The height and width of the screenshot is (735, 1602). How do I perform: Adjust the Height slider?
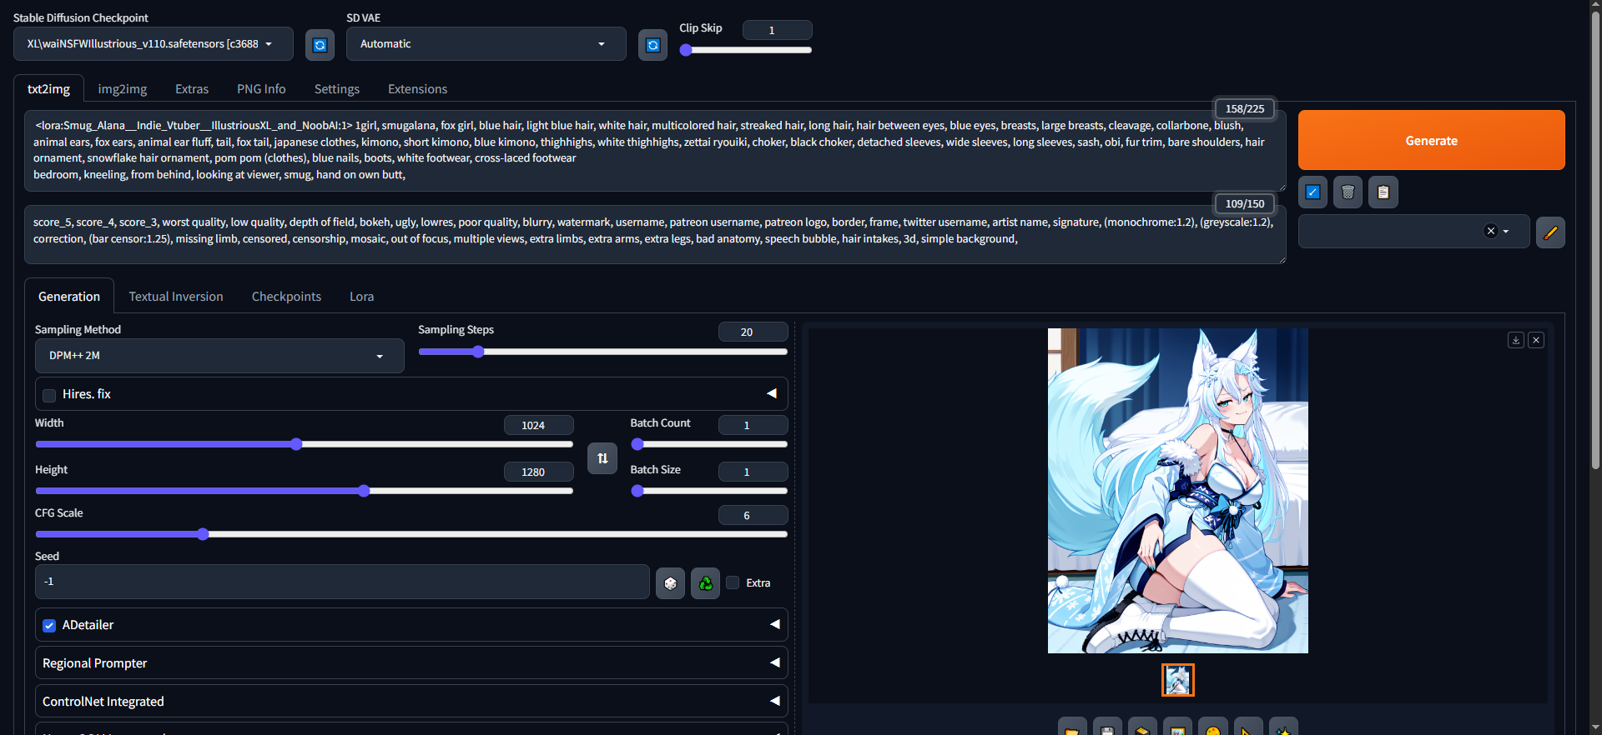click(304, 491)
